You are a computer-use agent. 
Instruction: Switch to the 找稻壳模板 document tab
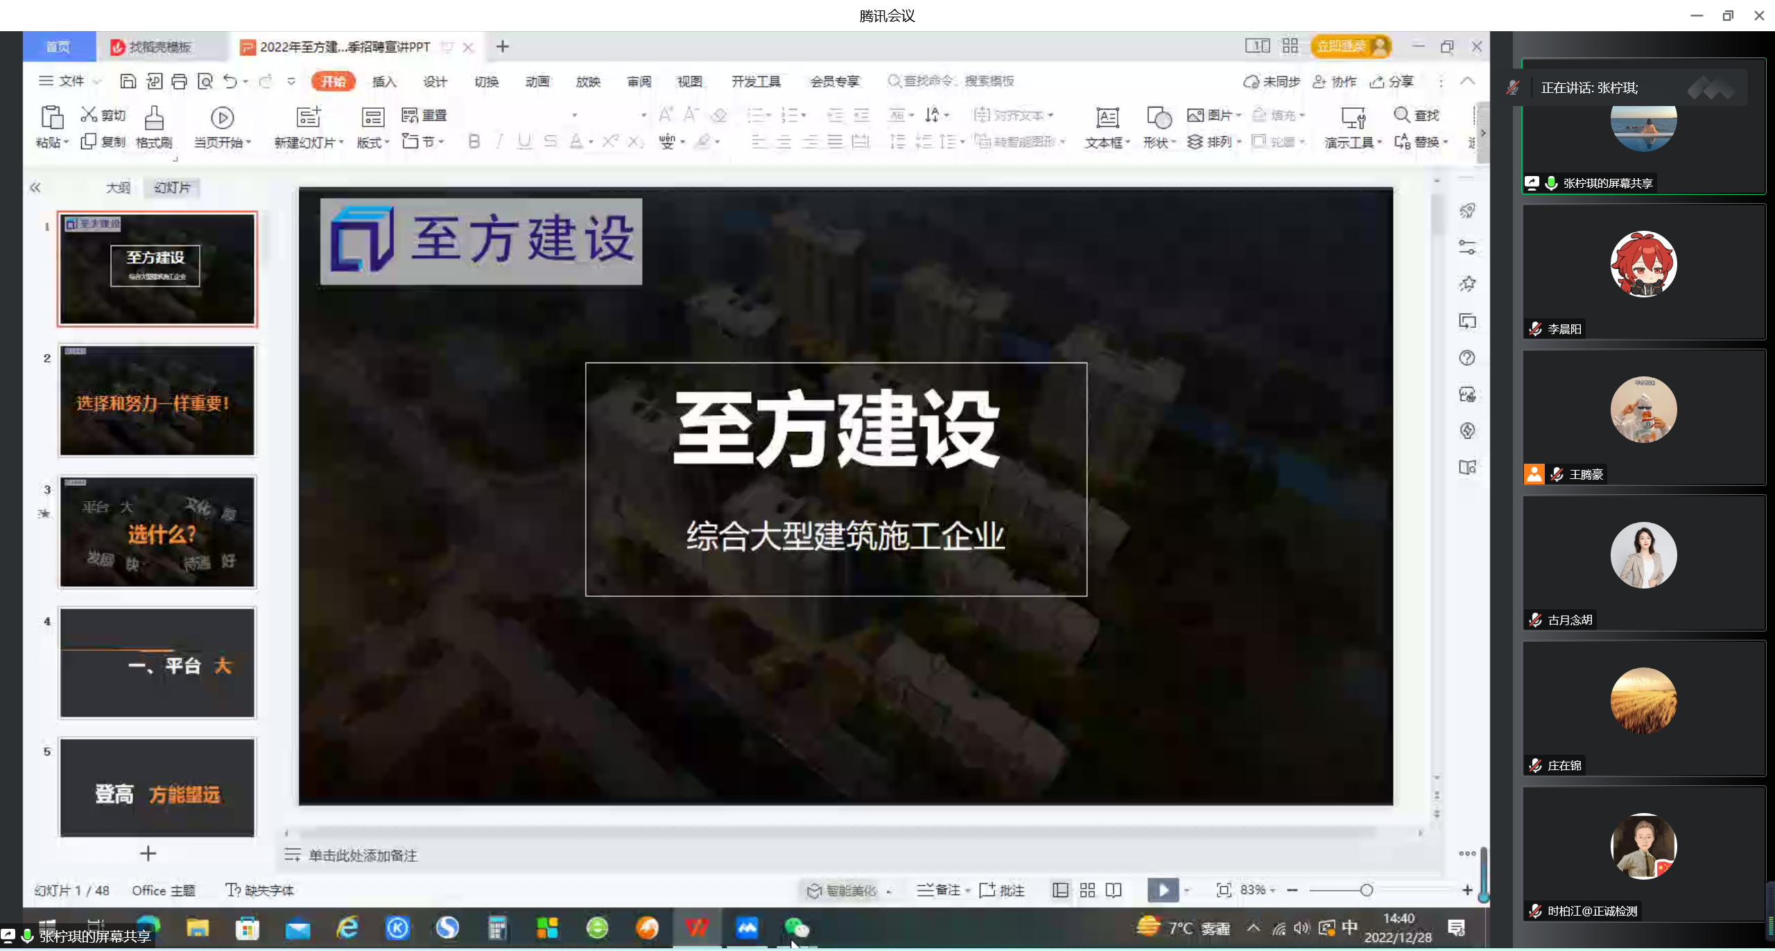tap(160, 46)
